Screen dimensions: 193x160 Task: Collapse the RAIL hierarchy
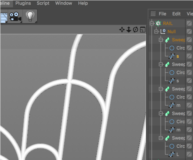(x=152, y=23)
